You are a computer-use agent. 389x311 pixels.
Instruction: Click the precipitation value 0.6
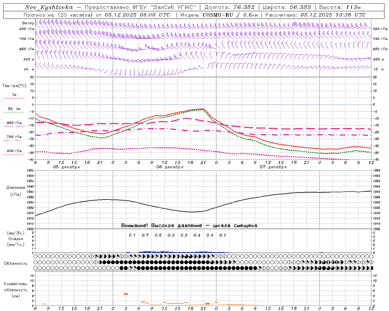pos(158,235)
